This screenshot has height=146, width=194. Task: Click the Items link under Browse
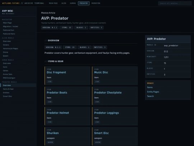tap(150, 87)
